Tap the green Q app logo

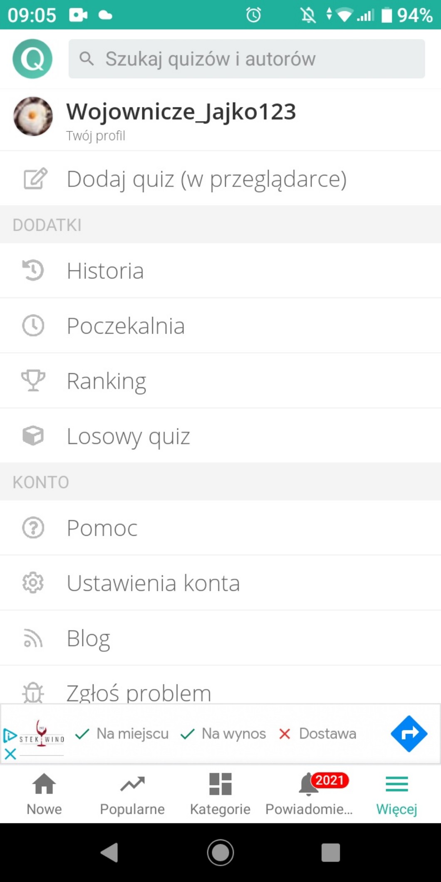coord(32,59)
